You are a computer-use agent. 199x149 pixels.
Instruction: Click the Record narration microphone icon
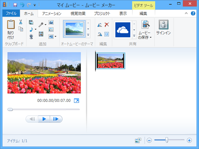click(41, 25)
